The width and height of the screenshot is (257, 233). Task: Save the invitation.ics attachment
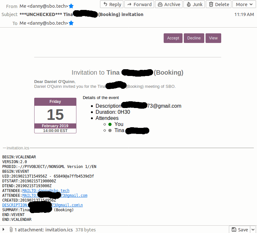pyautogui.click(x=240, y=229)
